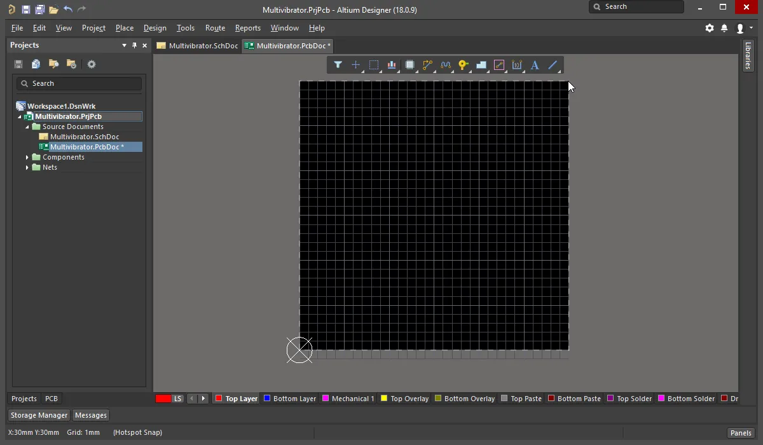Open the Route menu
Viewport: 763px width, 445px height.
pos(216,28)
